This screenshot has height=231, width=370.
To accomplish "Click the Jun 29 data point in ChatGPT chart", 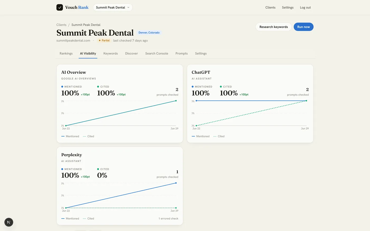I will coord(306,101).
